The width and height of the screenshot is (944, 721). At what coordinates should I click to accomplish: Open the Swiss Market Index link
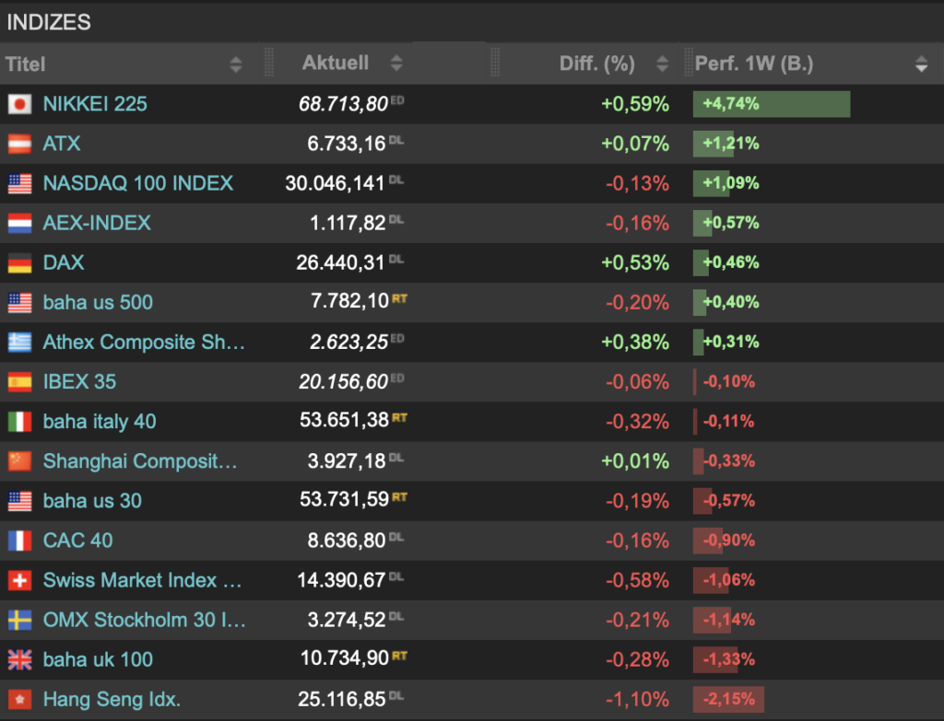[142, 580]
